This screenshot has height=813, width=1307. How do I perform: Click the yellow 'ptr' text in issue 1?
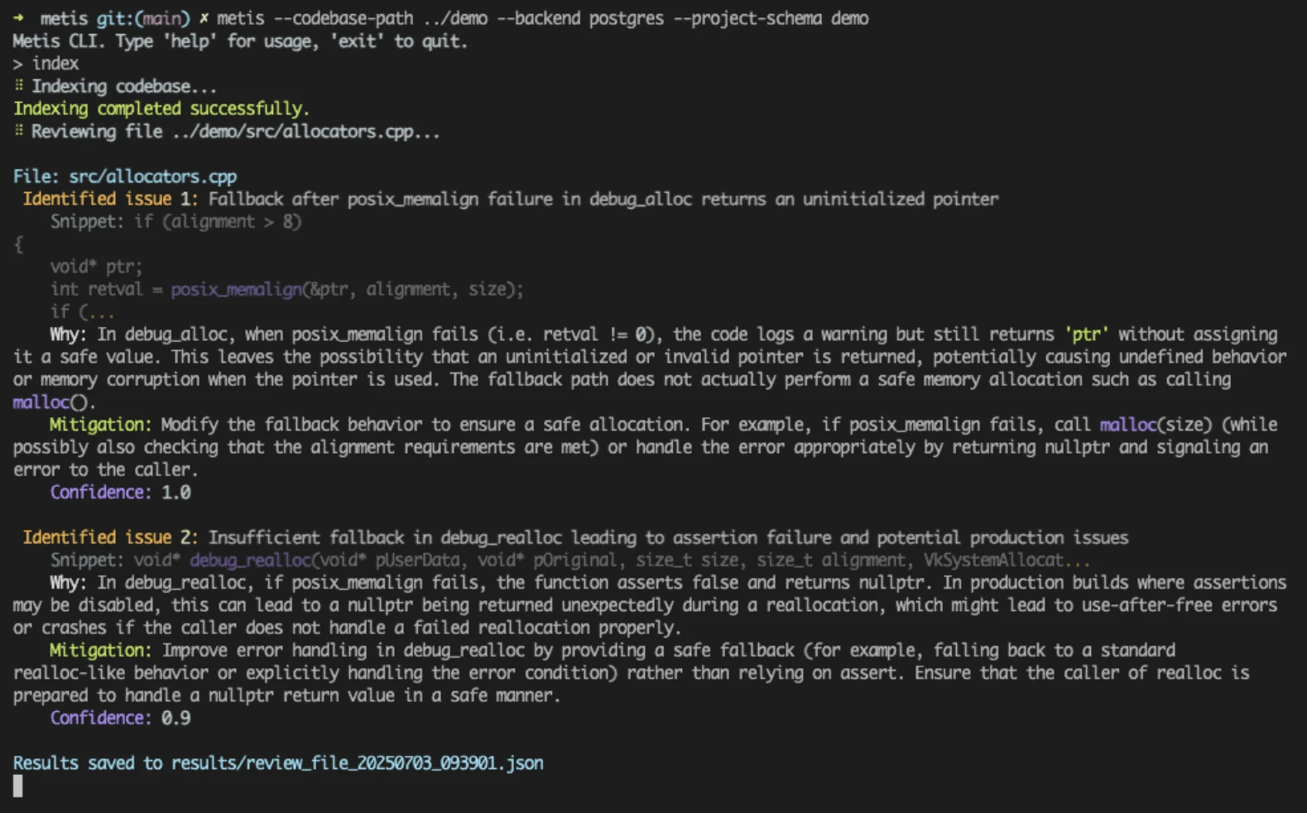point(1086,334)
